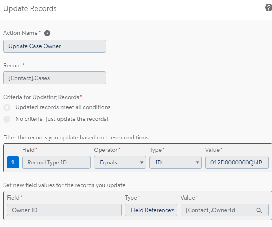Open the Operator dropdown showing Equals

click(x=120, y=162)
